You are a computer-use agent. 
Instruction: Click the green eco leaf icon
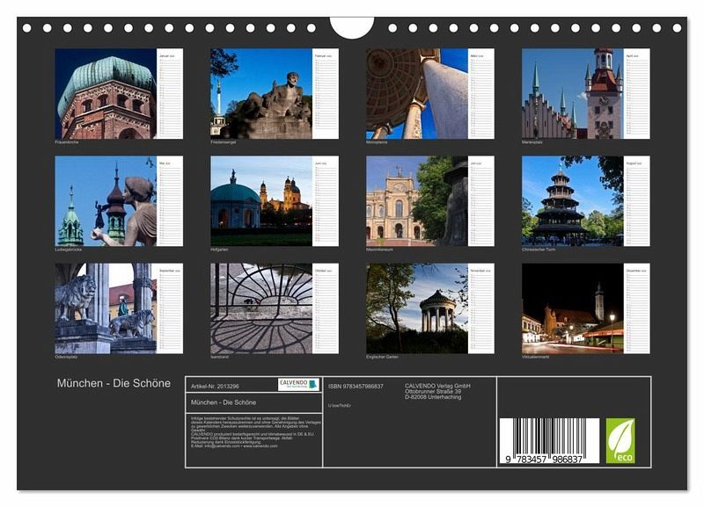coord(620,440)
